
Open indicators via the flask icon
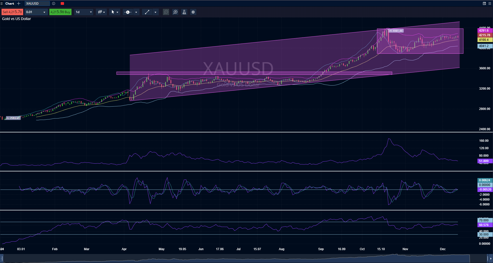click(x=184, y=12)
